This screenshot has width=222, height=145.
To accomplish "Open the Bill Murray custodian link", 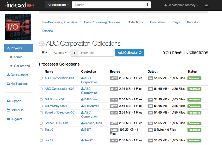I will [x=90, y=106].
